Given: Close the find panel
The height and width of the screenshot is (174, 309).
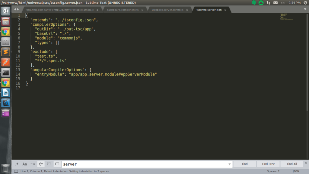Looking at the screenshot, I should (x=305, y=164).
